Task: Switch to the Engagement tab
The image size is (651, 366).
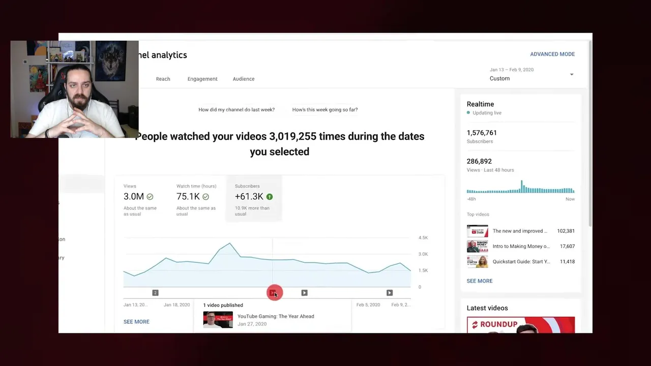Action: point(202,79)
